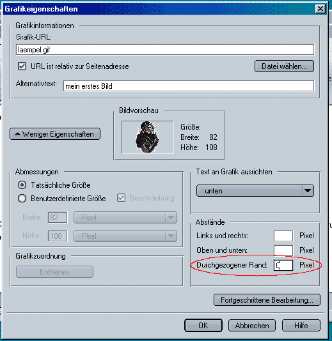Click 'Fortgeschrittene Bearbeitung...' button
332x341 pixels.
pos(267,300)
